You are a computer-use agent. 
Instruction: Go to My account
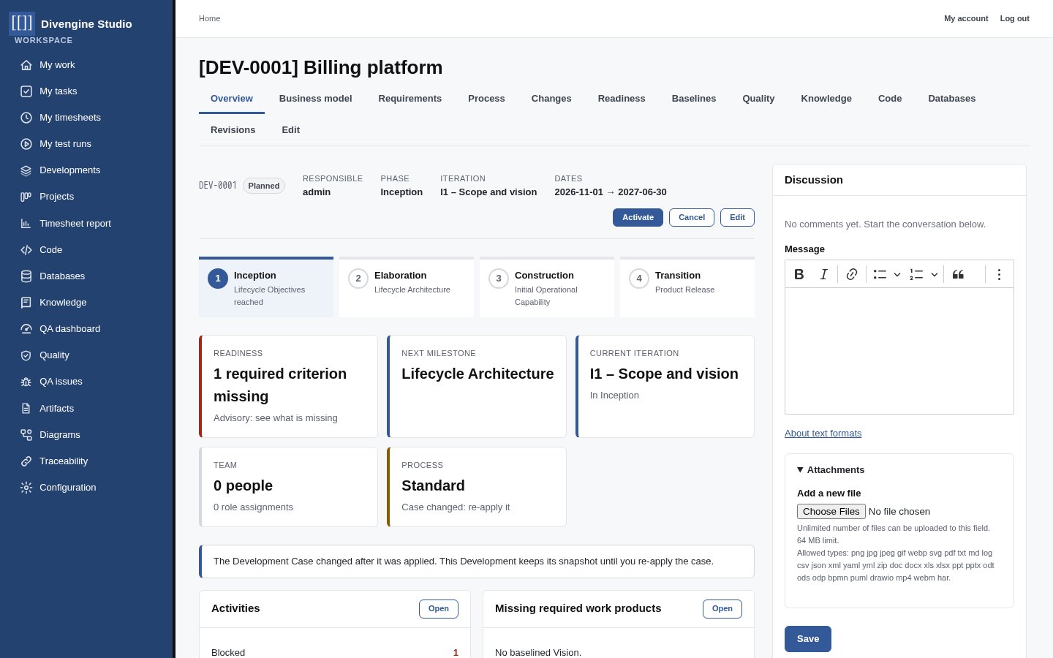tap(966, 18)
